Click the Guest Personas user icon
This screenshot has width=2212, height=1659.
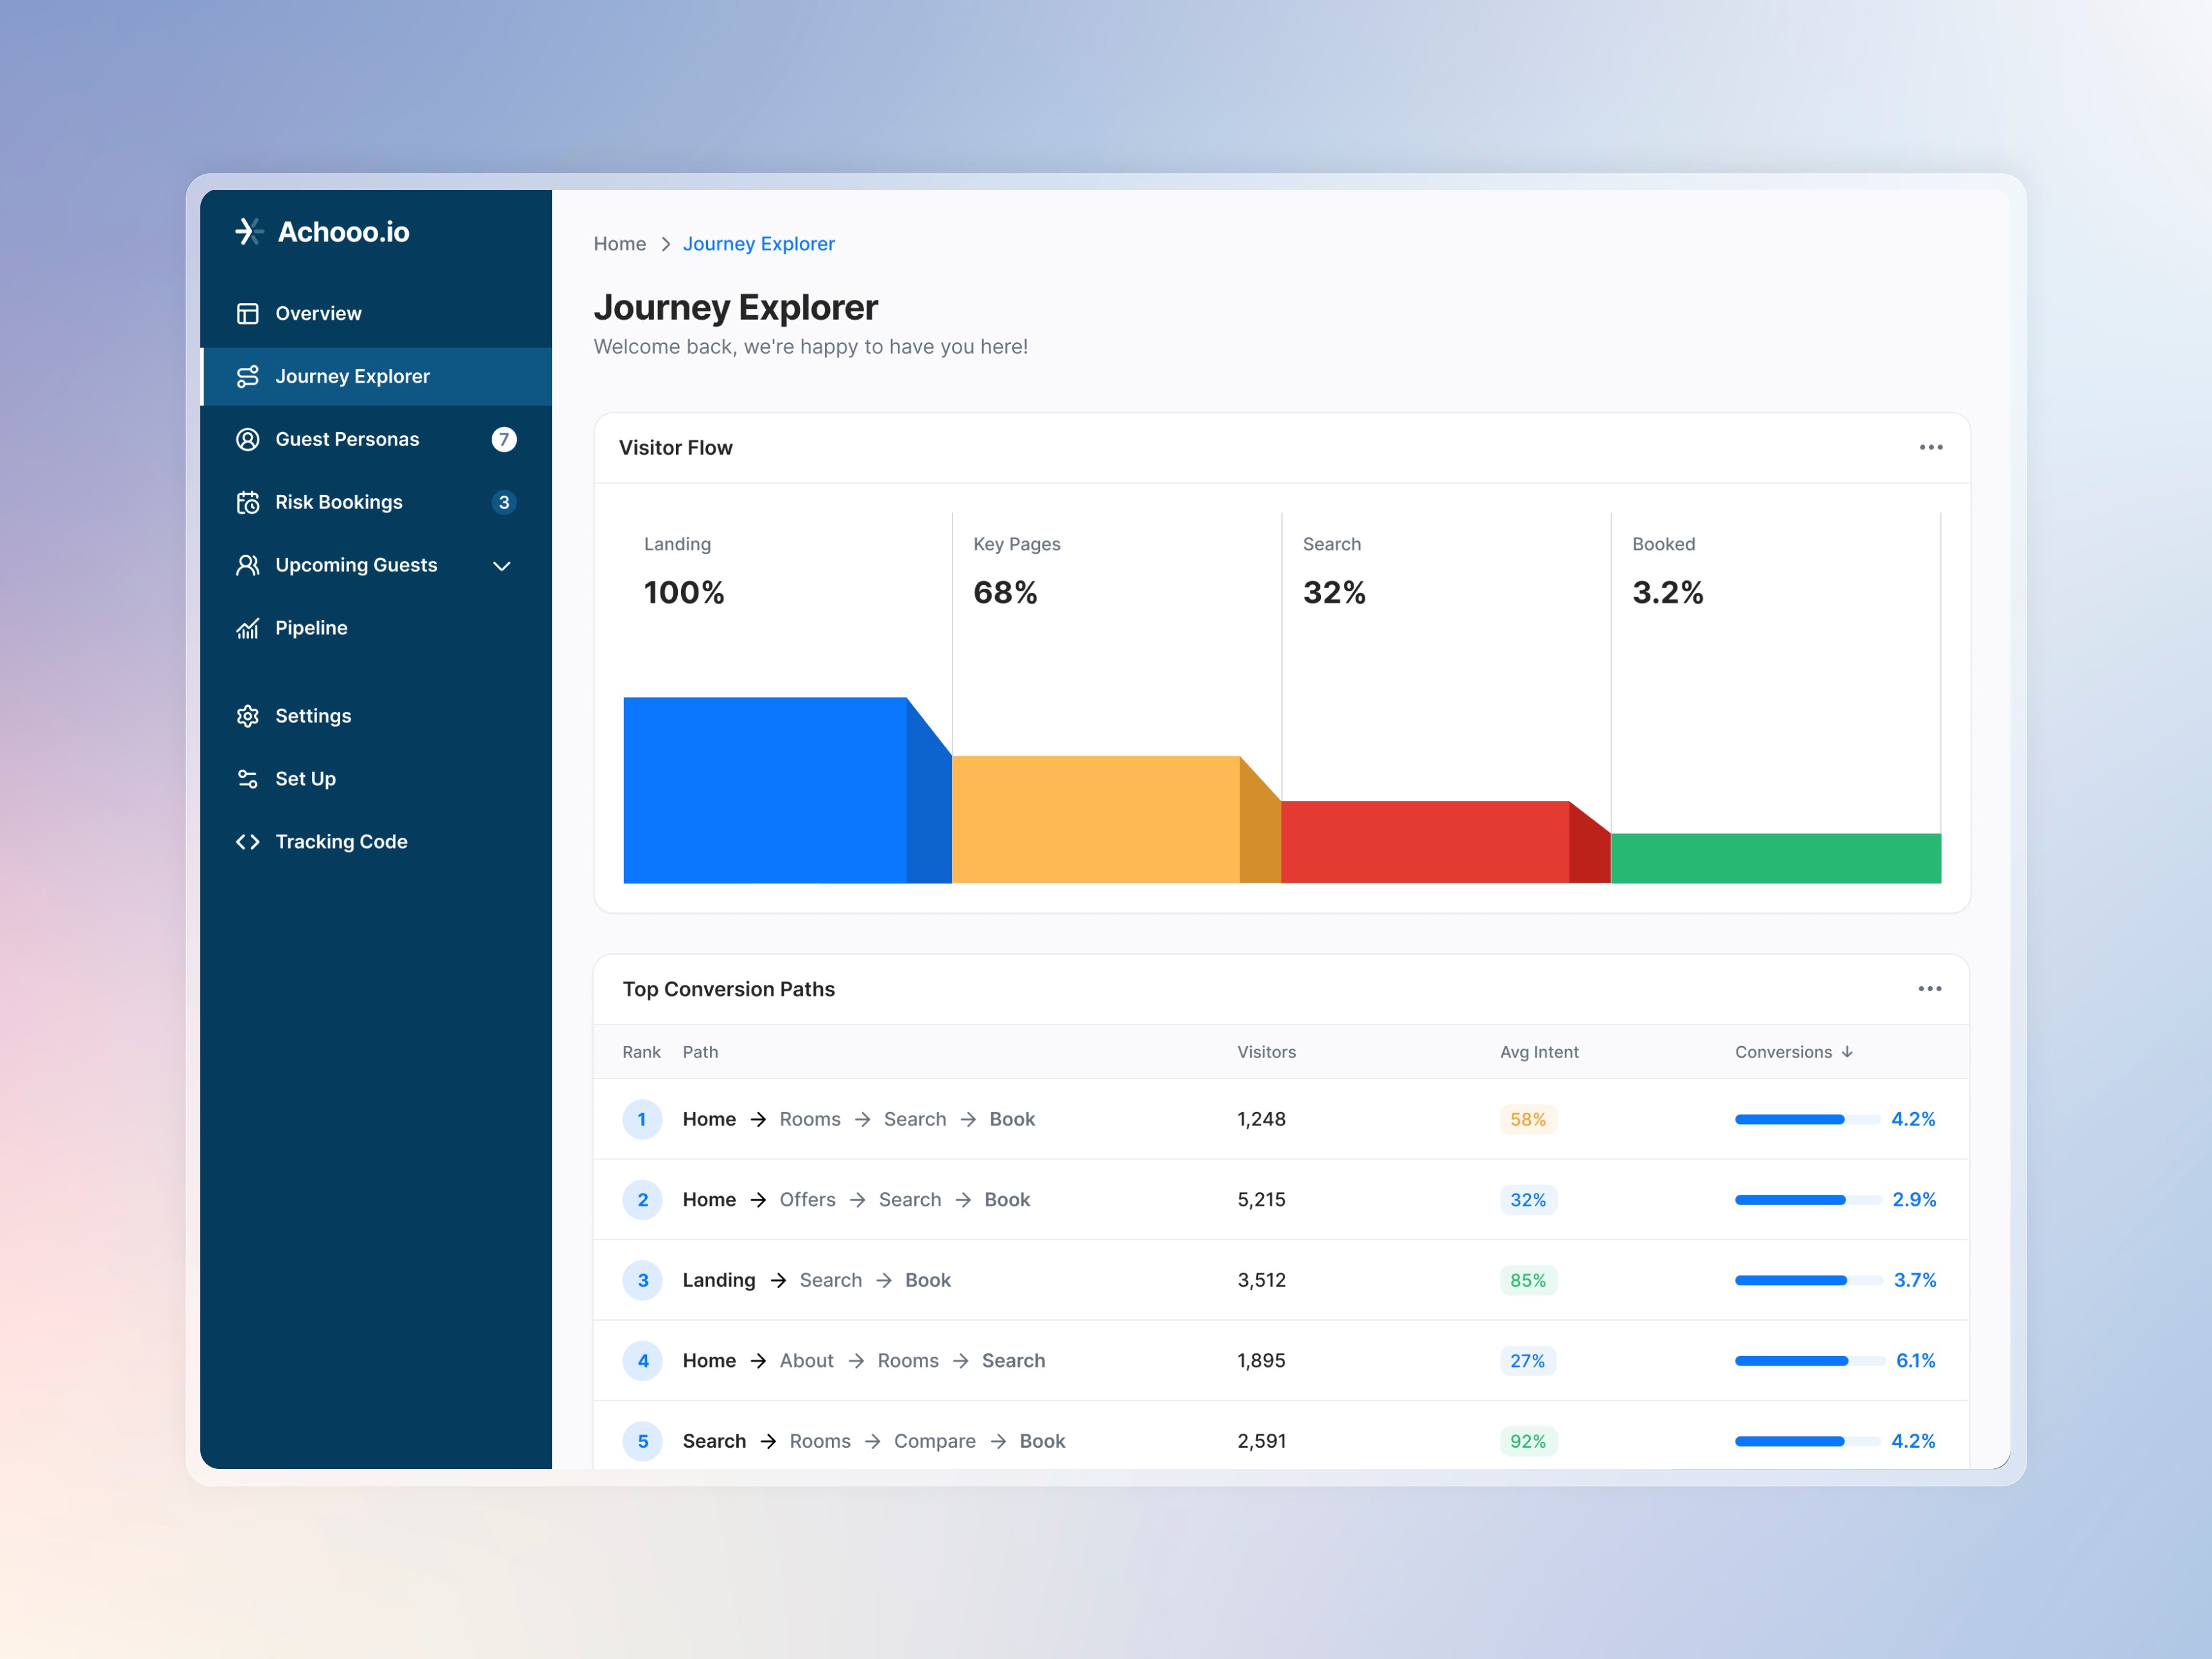tap(247, 440)
